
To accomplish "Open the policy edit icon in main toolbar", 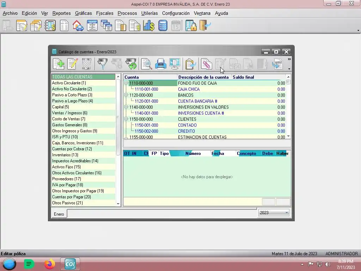I will [22, 25].
